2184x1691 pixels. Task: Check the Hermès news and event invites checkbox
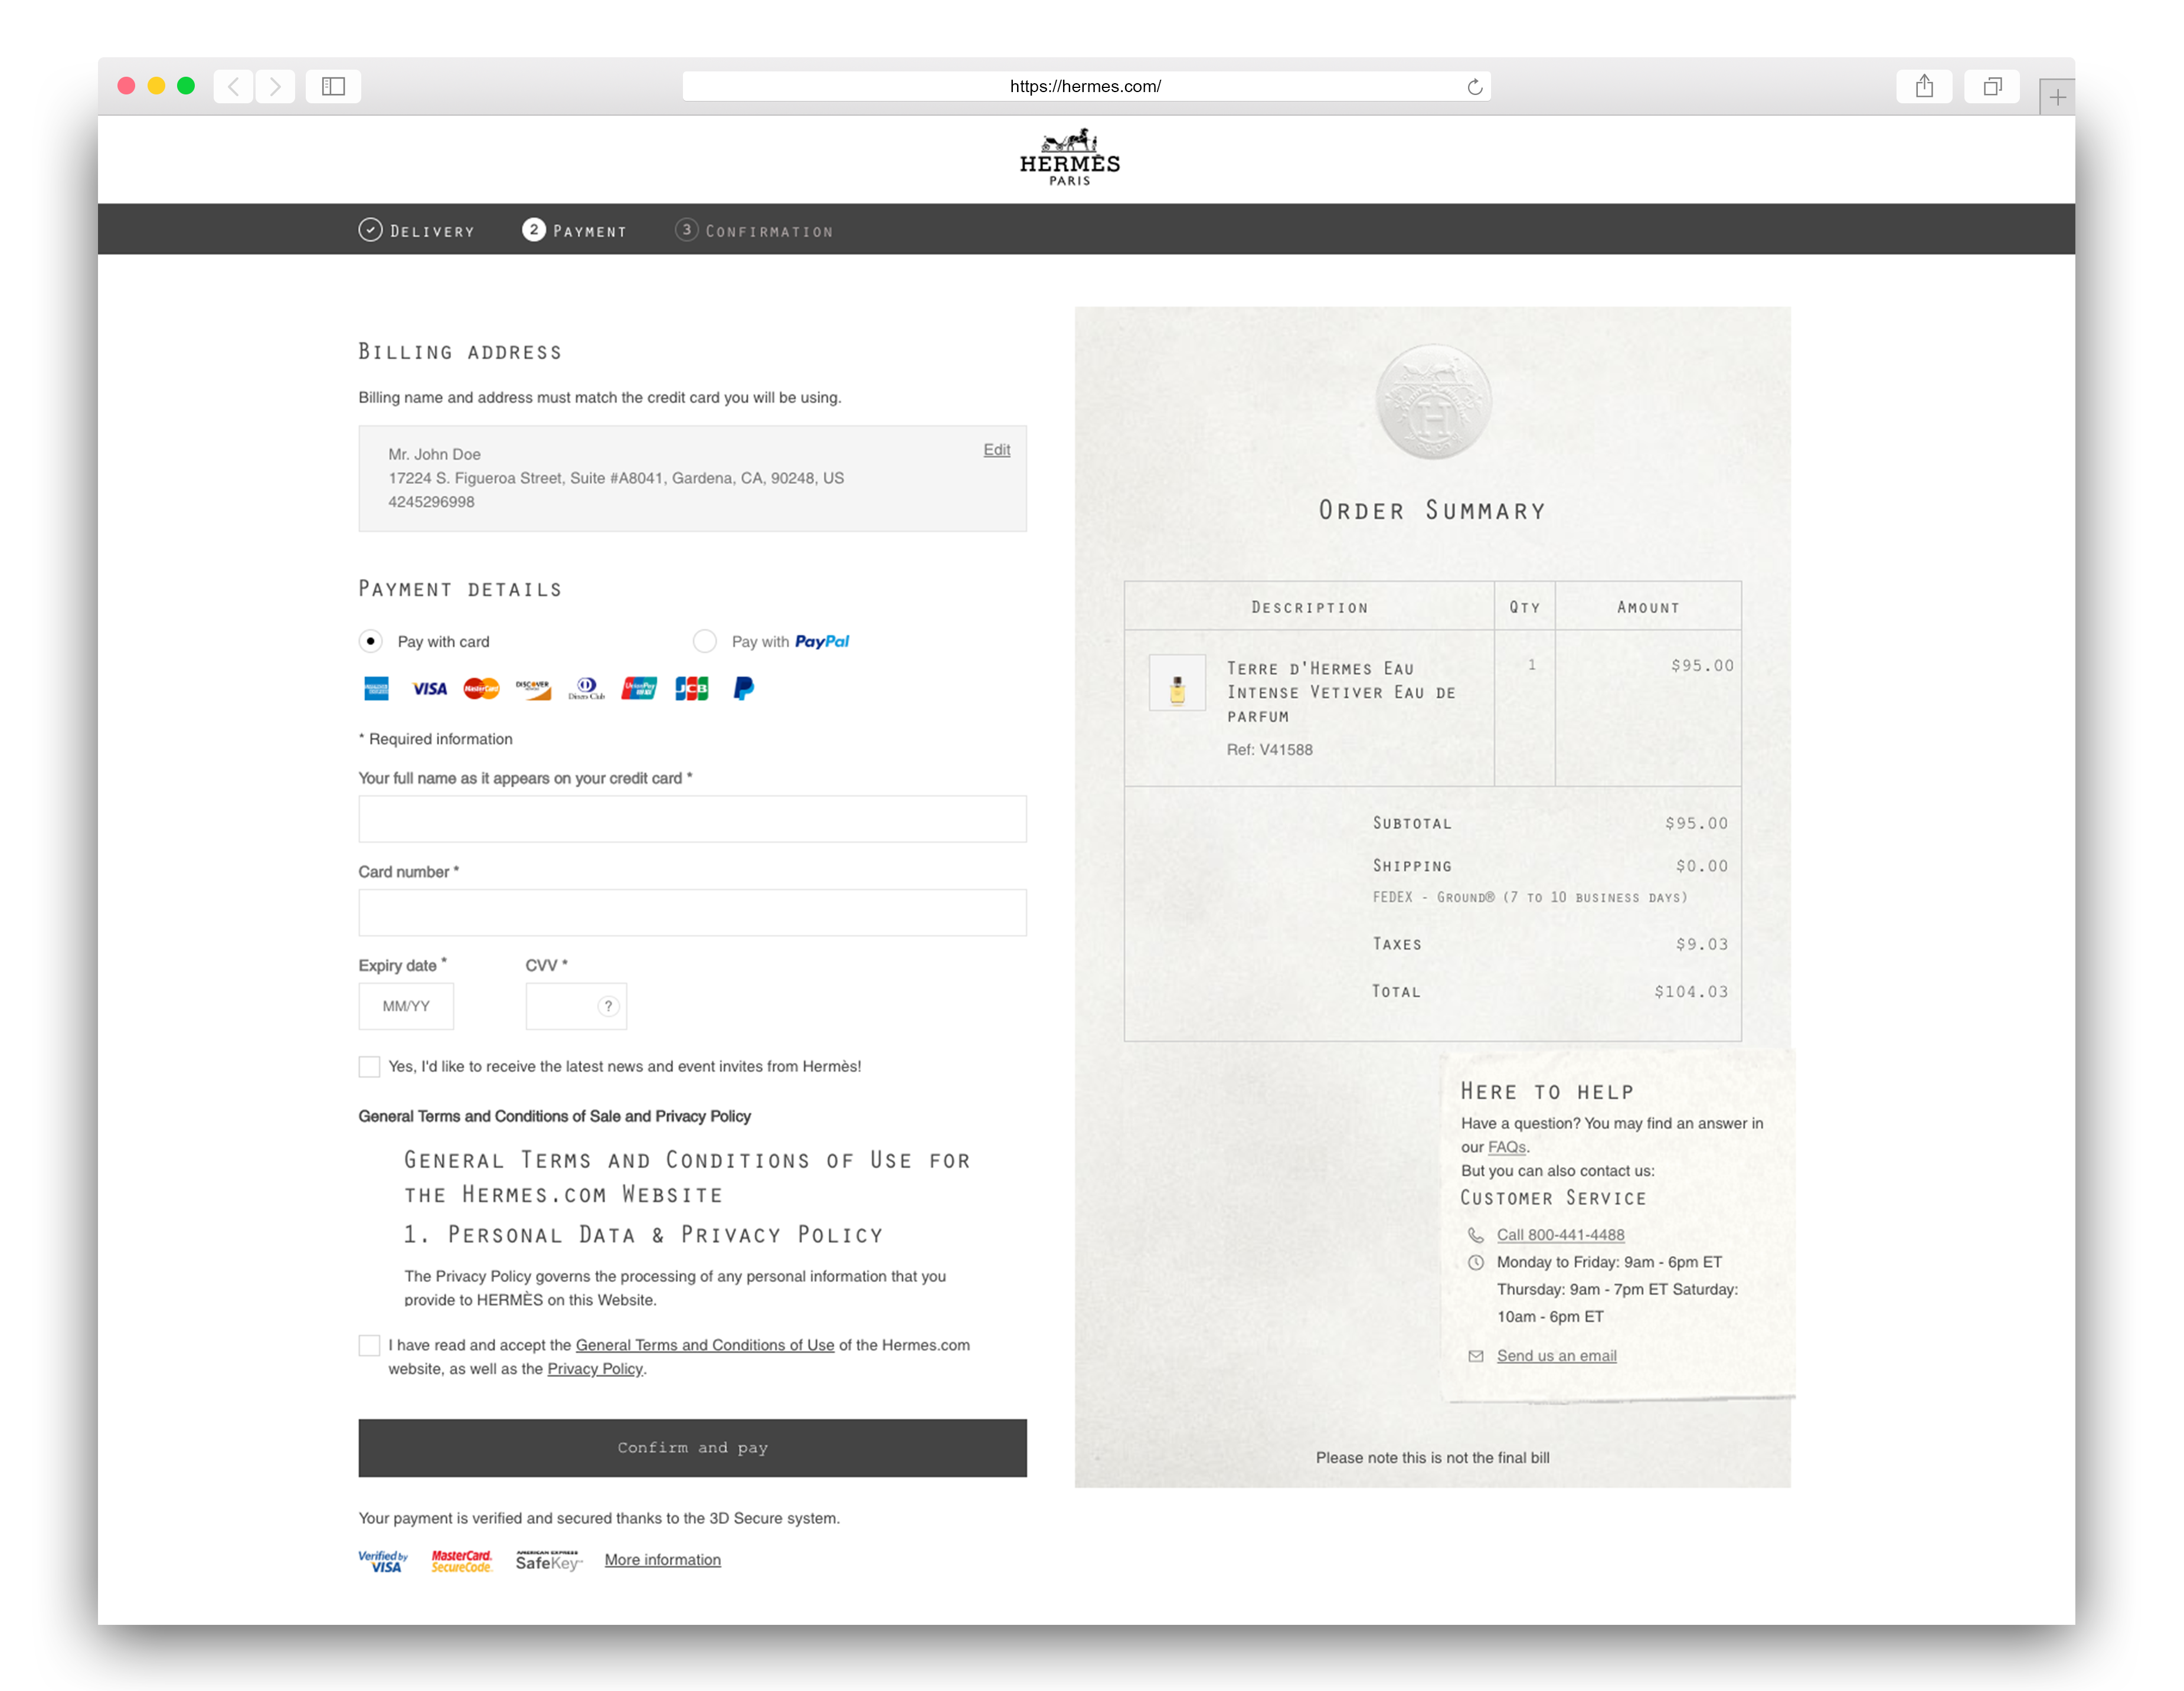(x=370, y=1067)
